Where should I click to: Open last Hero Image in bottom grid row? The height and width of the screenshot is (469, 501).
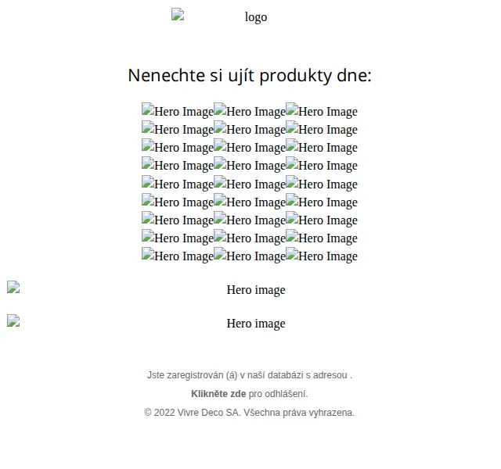322,256
